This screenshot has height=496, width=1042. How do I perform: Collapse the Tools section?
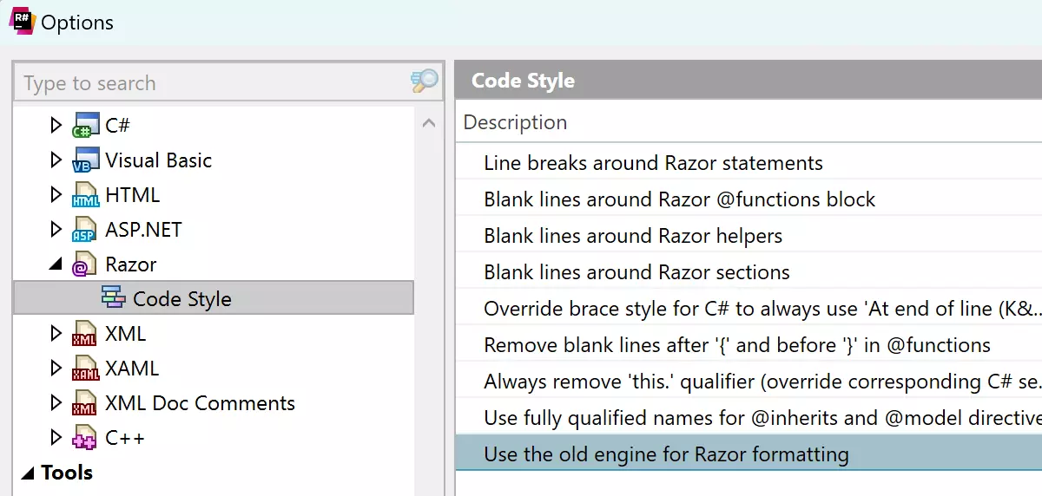(x=28, y=473)
